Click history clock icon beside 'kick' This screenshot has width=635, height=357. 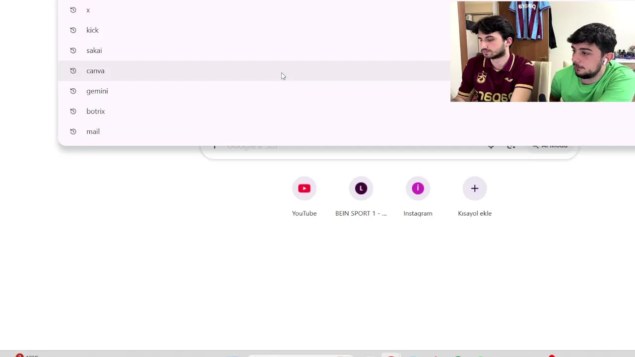pos(73,30)
